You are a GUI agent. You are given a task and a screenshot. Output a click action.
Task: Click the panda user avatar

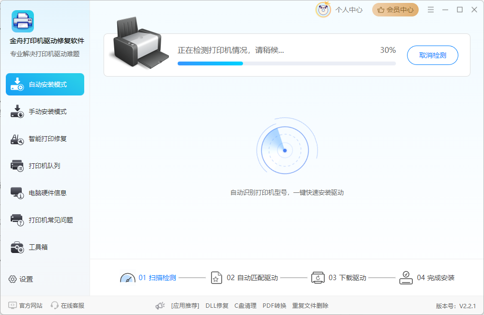323,10
